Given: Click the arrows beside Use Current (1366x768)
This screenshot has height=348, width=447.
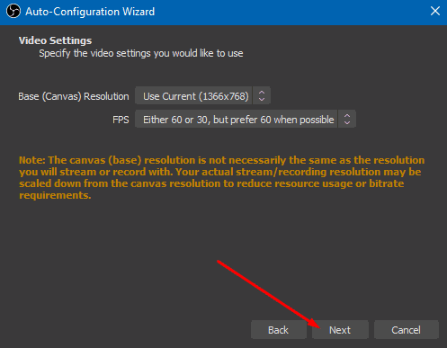Looking at the screenshot, I should click(x=262, y=96).
